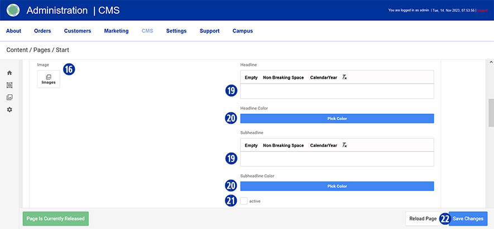Click the Reload Page button
494x229 pixels.
[x=423, y=218]
